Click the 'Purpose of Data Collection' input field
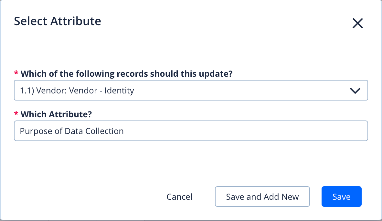Viewport: 382px width, 221px height. click(191, 131)
